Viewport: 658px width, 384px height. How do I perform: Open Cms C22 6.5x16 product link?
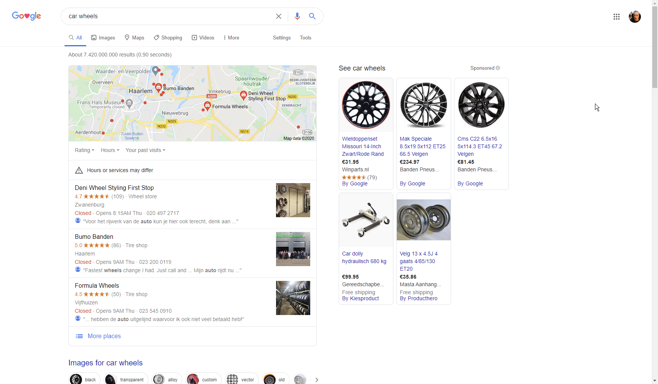pos(480,147)
